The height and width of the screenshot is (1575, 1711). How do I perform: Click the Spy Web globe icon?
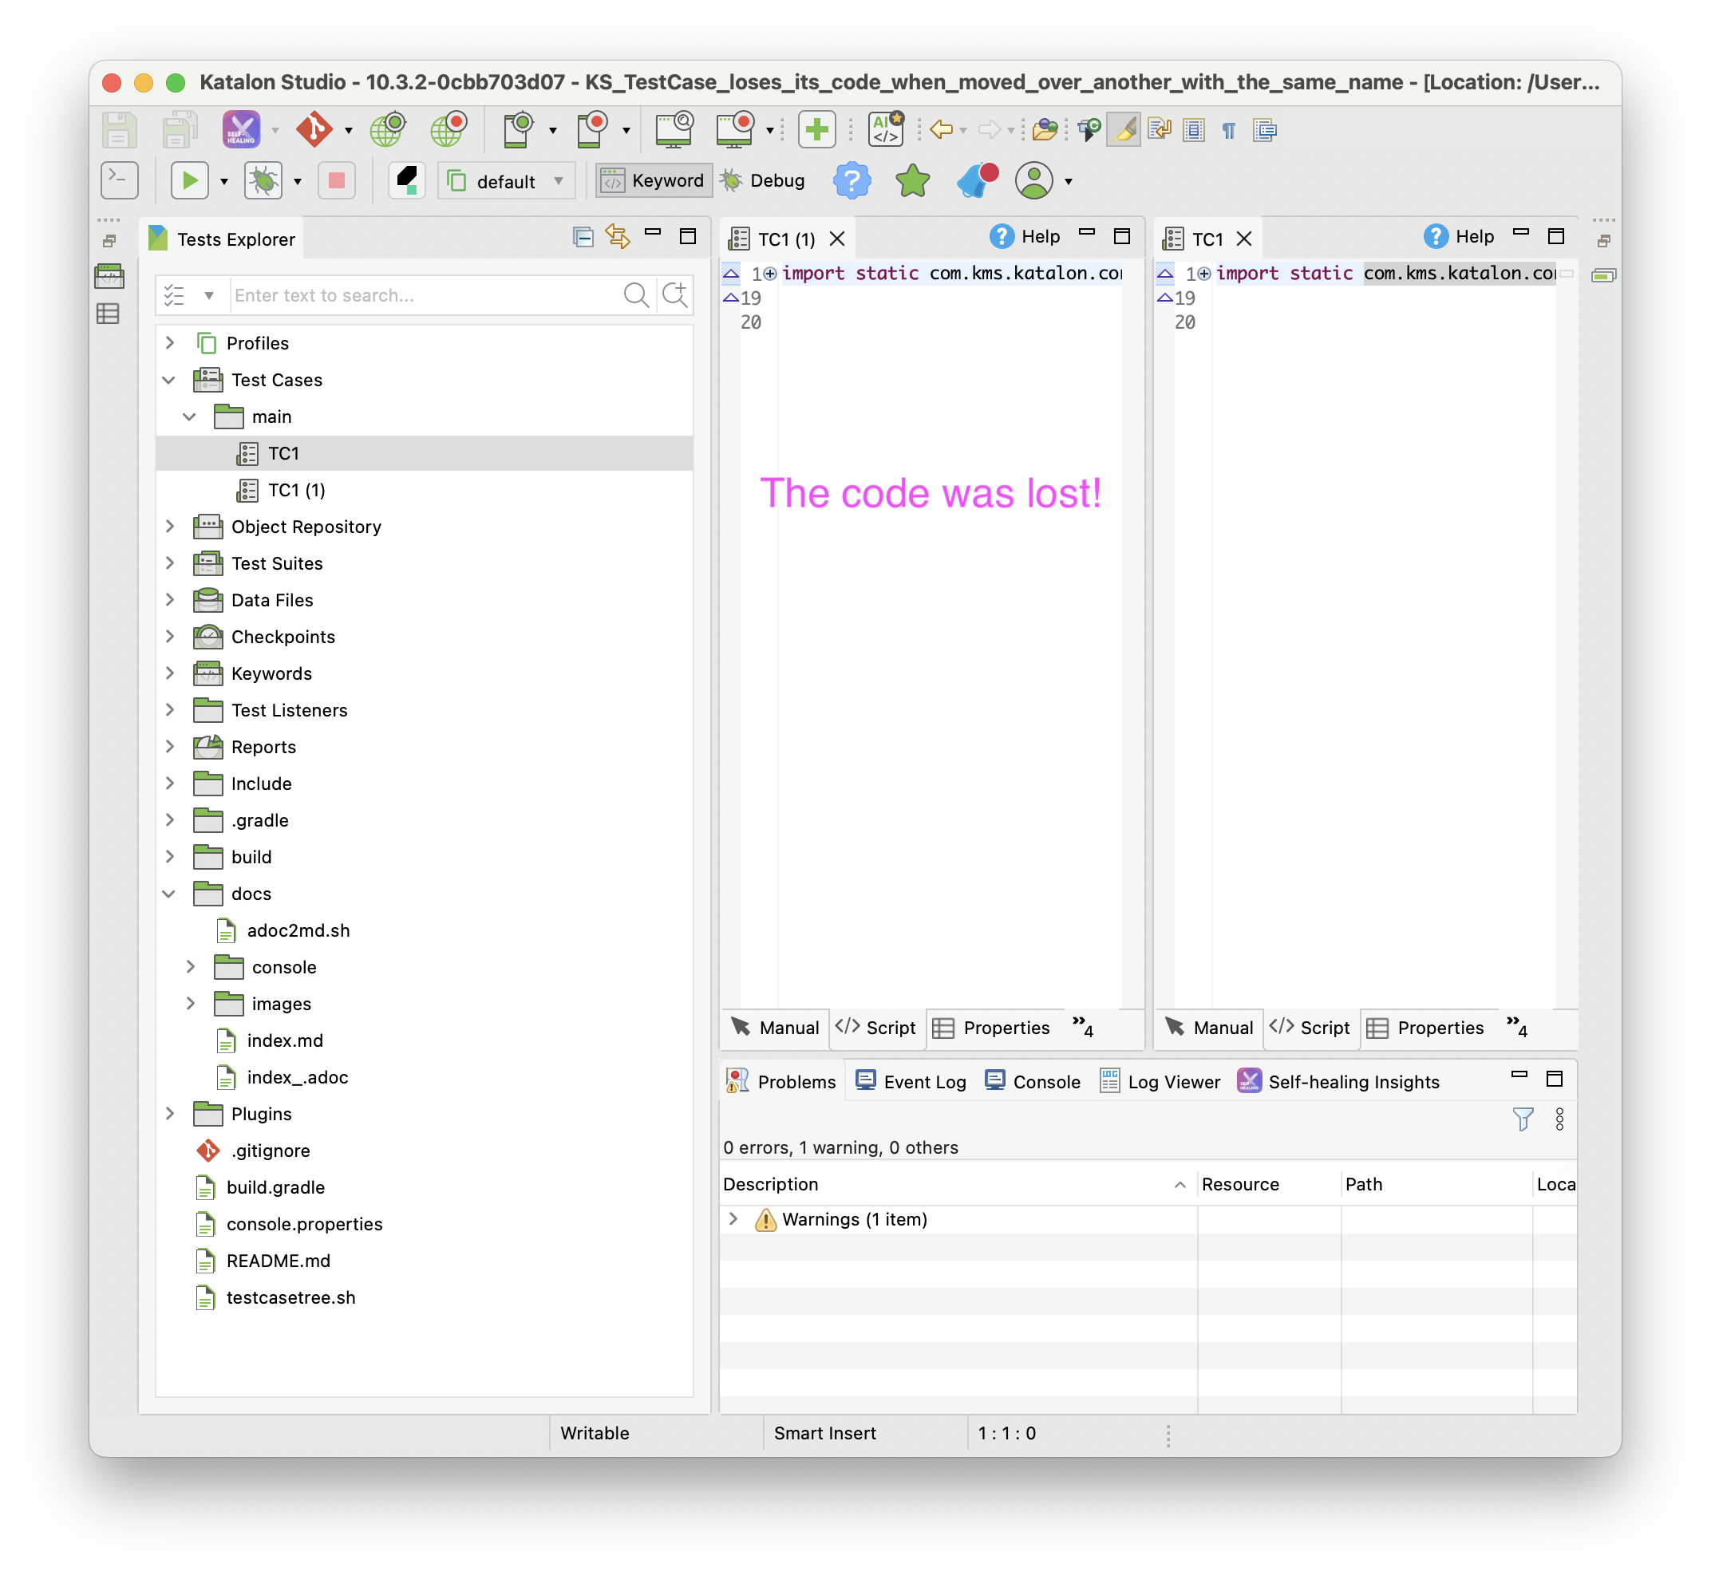pyautogui.click(x=387, y=130)
